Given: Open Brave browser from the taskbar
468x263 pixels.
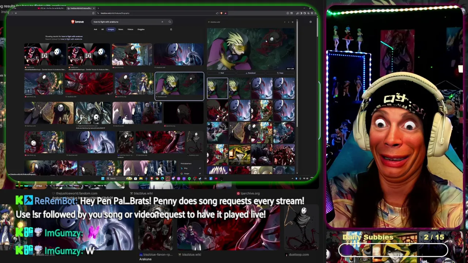Looking at the screenshot, I should click(152, 179).
